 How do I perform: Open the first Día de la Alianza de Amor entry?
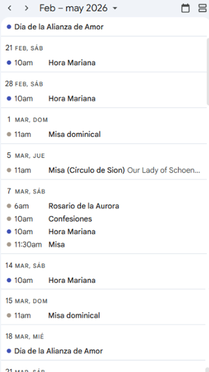[59, 27]
